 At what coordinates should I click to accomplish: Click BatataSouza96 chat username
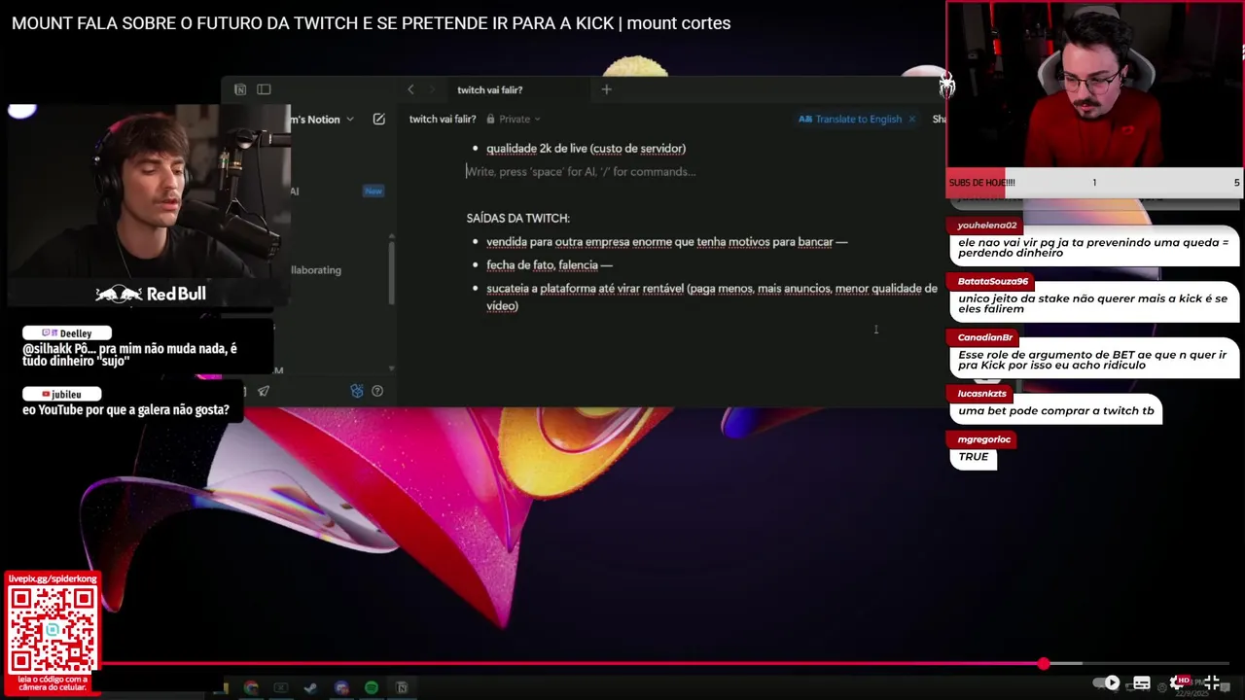pos(992,281)
